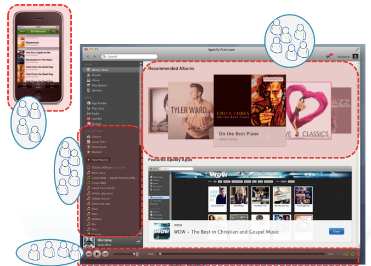The width and height of the screenshot is (371, 266).
Task: Click the volume slider
Action: point(124,254)
